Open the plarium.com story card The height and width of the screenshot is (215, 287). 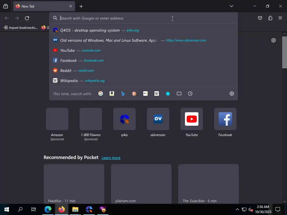tap(141, 184)
